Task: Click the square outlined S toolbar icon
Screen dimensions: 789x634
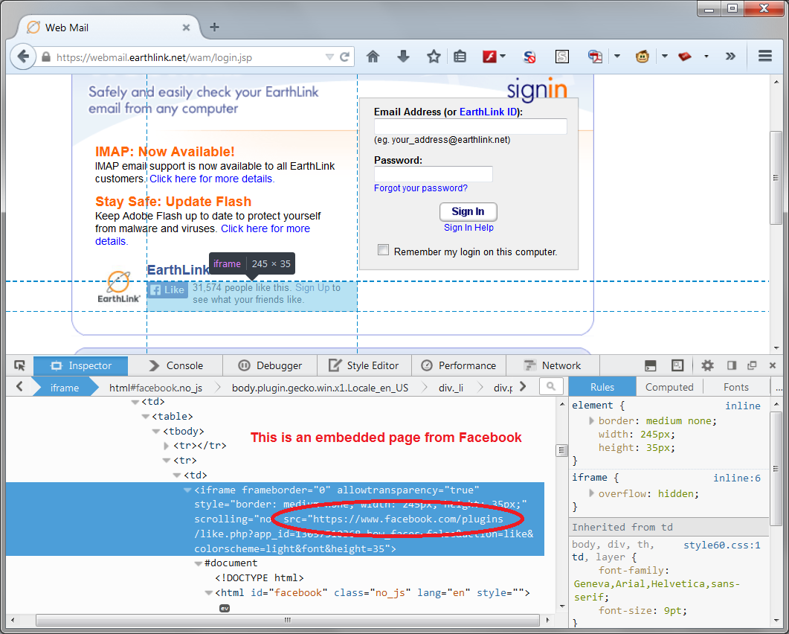Action: [562, 57]
